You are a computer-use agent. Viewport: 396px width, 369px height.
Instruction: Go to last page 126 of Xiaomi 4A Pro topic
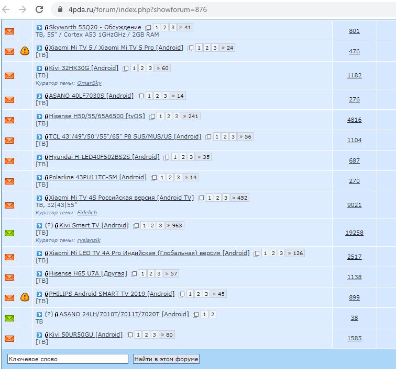295,253
